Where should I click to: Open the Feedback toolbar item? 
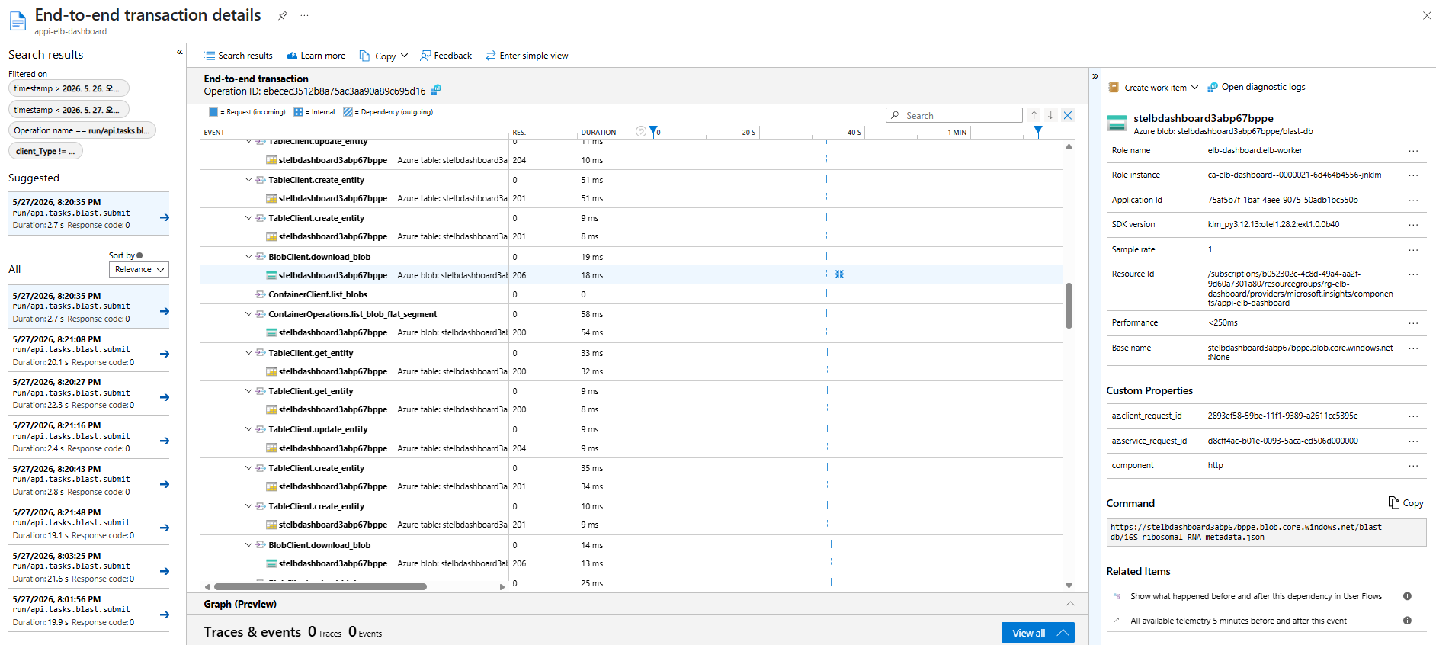click(446, 56)
